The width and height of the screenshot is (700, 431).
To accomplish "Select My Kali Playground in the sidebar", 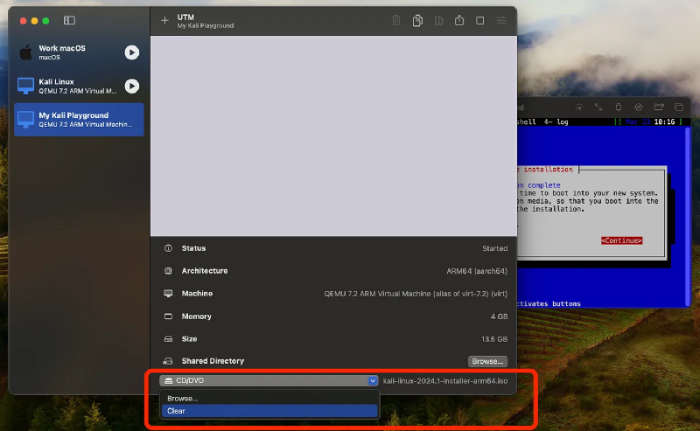I will pyautogui.click(x=79, y=120).
